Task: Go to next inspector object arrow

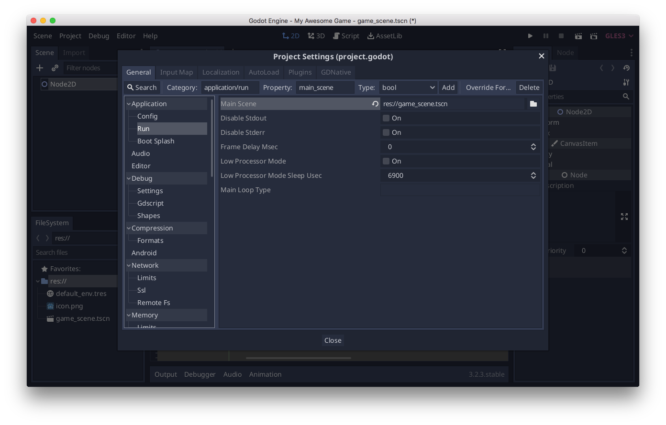Action: tap(613, 68)
